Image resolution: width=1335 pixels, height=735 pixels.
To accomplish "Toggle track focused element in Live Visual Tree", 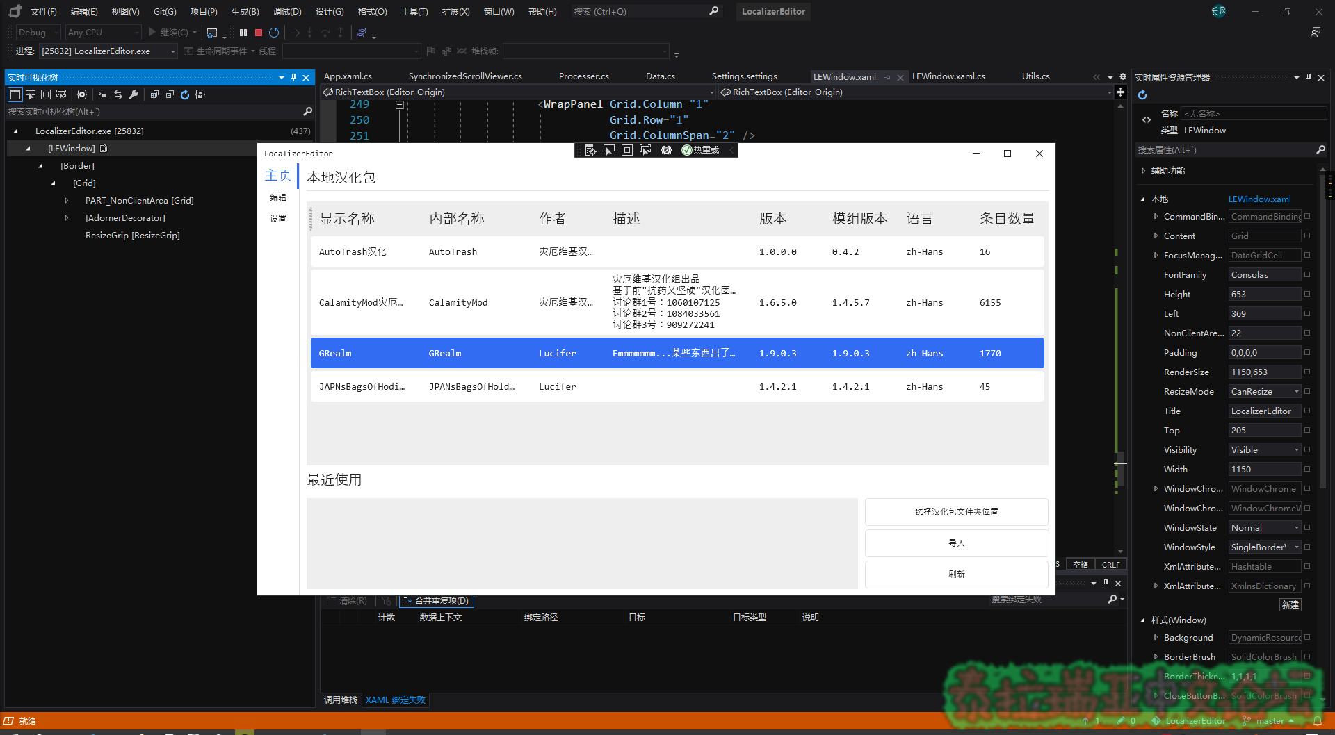I will pyautogui.click(x=61, y=94).
